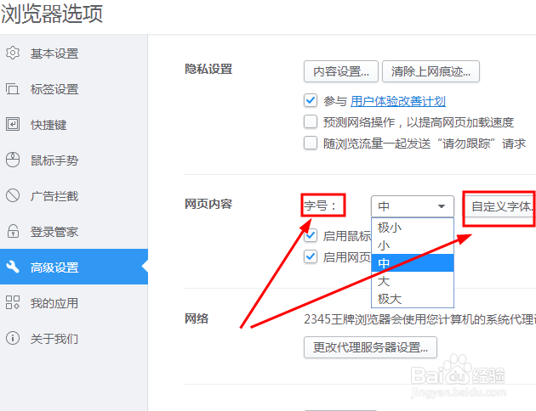This screenshot has width=536, height=411.
Task: Open the 我的应用 section
Action: pos(74,302)
